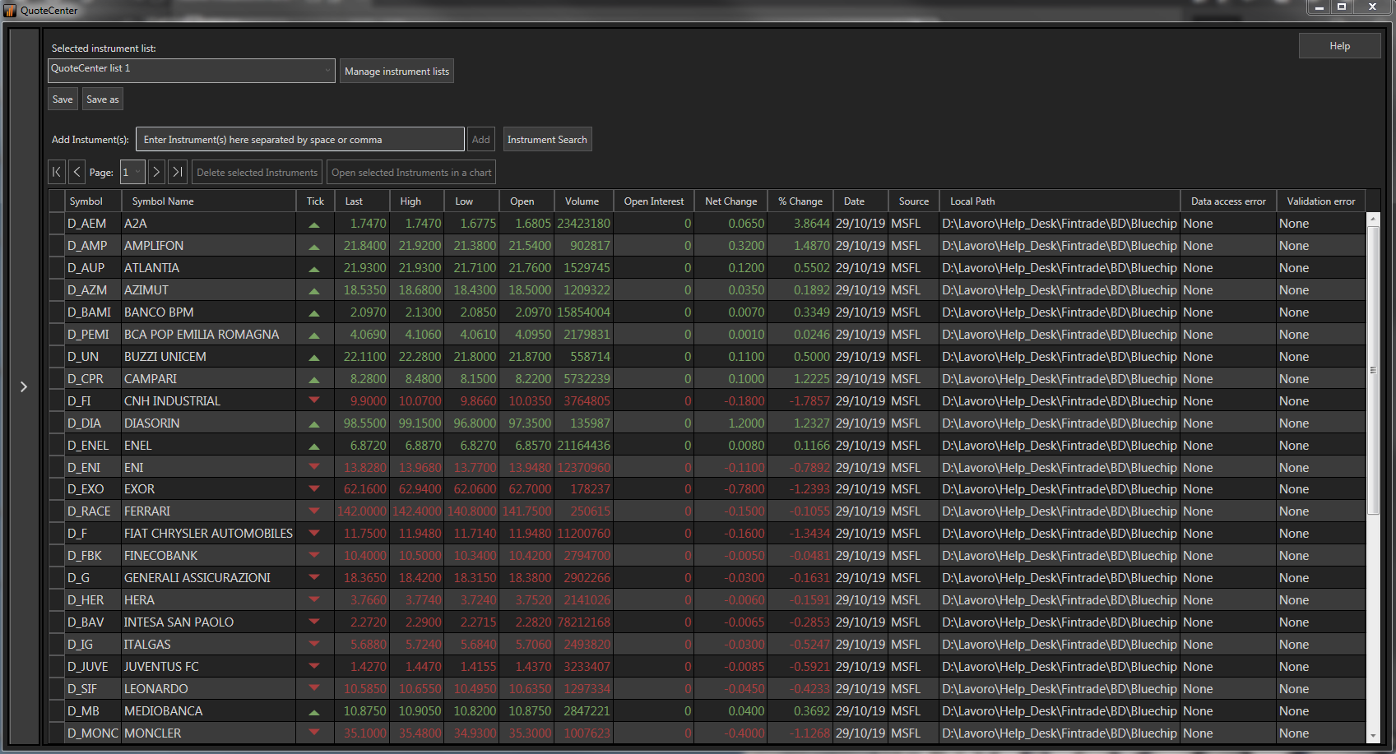Click the scrollbar up arrow

click(1372, 219)
